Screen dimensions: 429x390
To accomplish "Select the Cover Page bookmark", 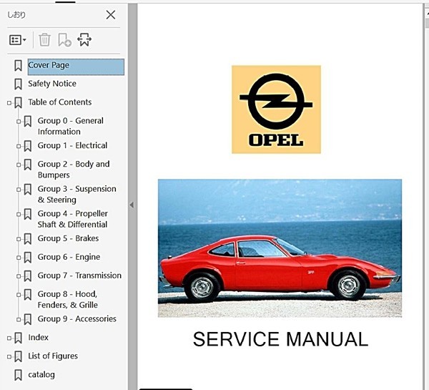I will click(x=76, y=67).
